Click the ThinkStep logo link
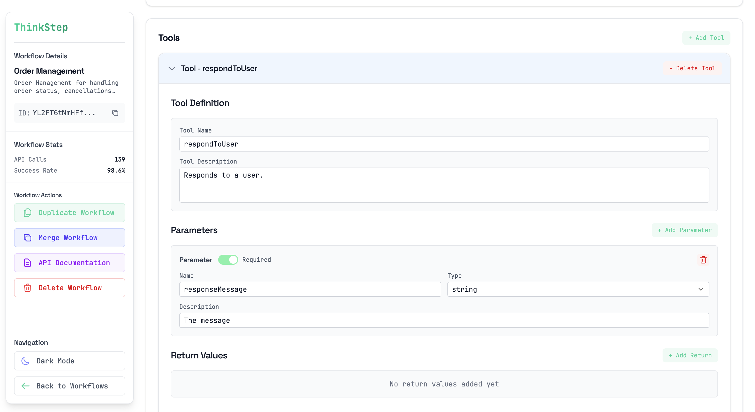The width and height of the screenshot is (755, 412). (x=41, y=27)
